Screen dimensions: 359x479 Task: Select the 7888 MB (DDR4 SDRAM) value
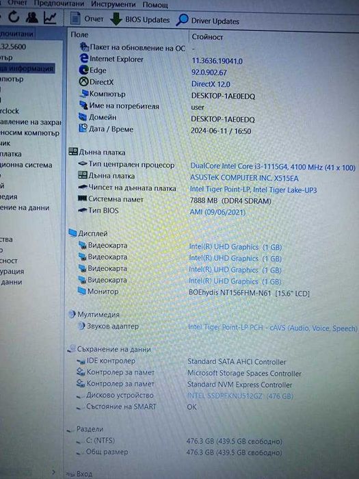point(230,201)
